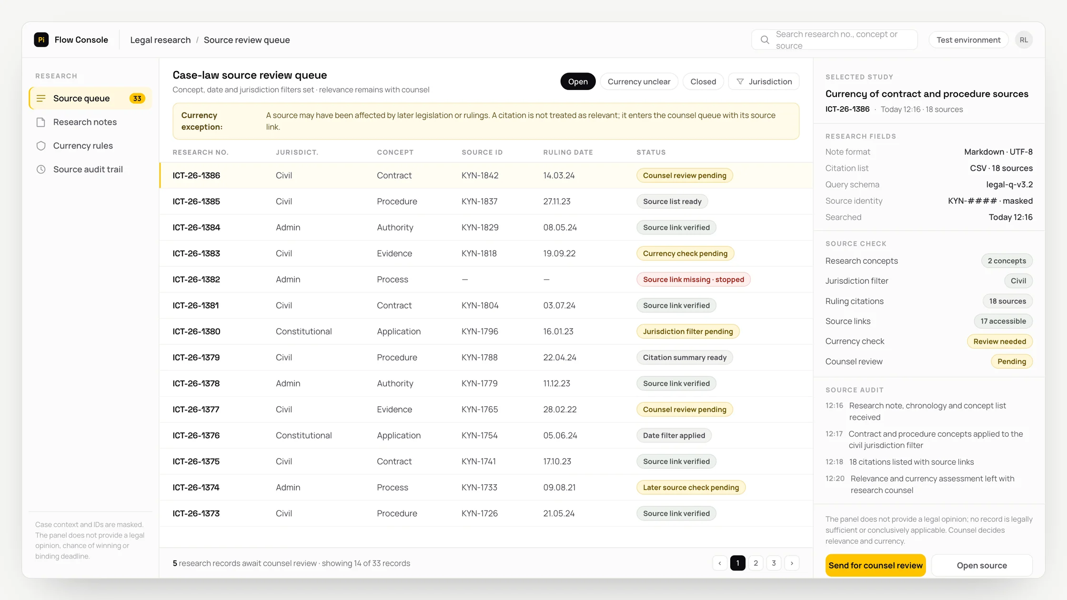This screenshot has width=1067, height=600.
Task: Select row ICT-26-1373
Action: [x=486, y=514]
